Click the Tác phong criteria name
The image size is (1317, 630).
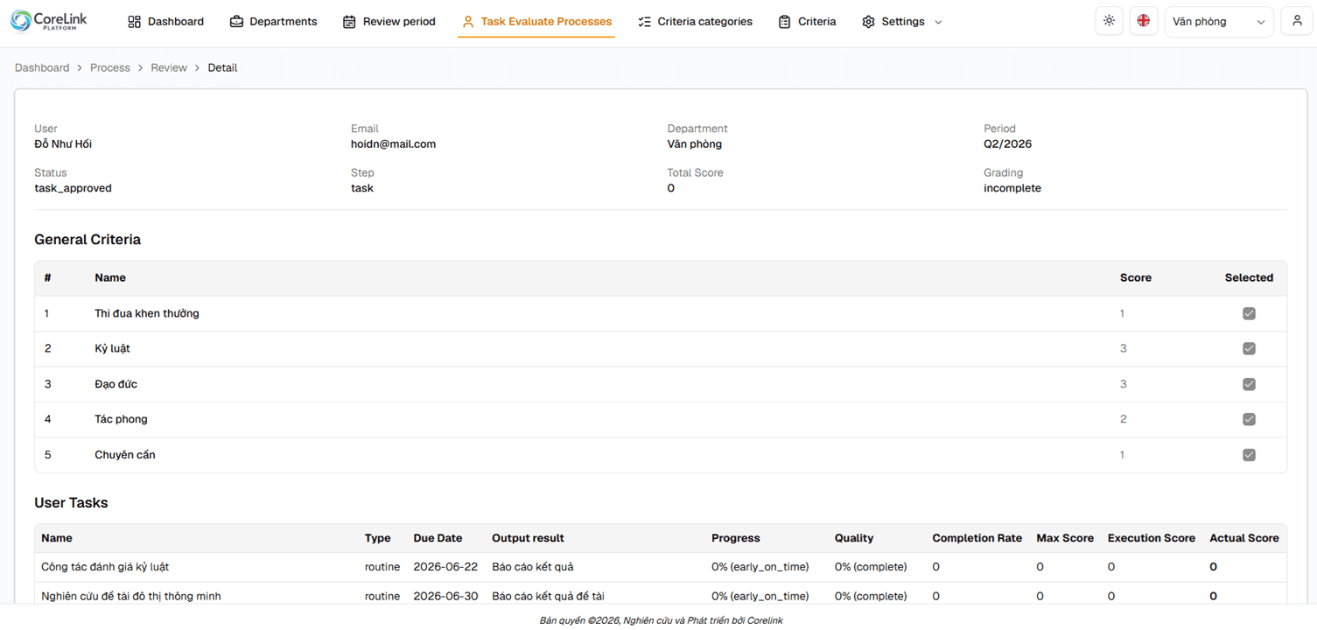click(121, 419)
